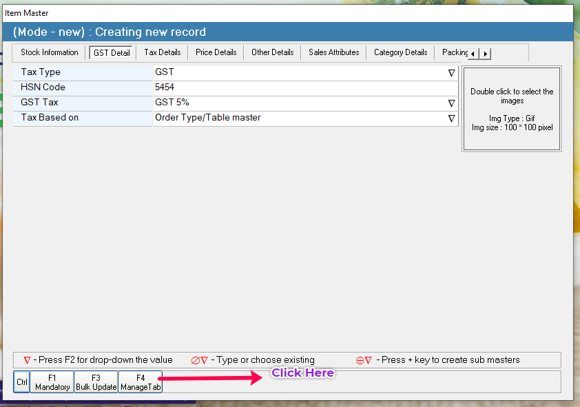Screen dimensions: 580x407
Task: Open the Price Details tab
Action: pyautogui.click(x=216, y=52)
